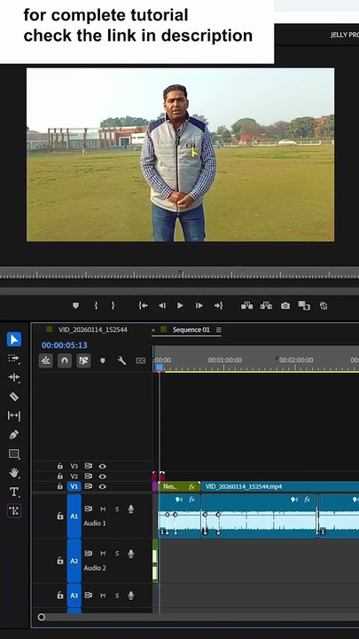Mute the Audio 2 track
Screen dimensions: 359x639
pos(103,554)
